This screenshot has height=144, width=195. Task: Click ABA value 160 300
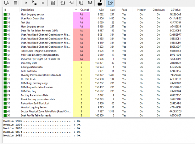99,115
